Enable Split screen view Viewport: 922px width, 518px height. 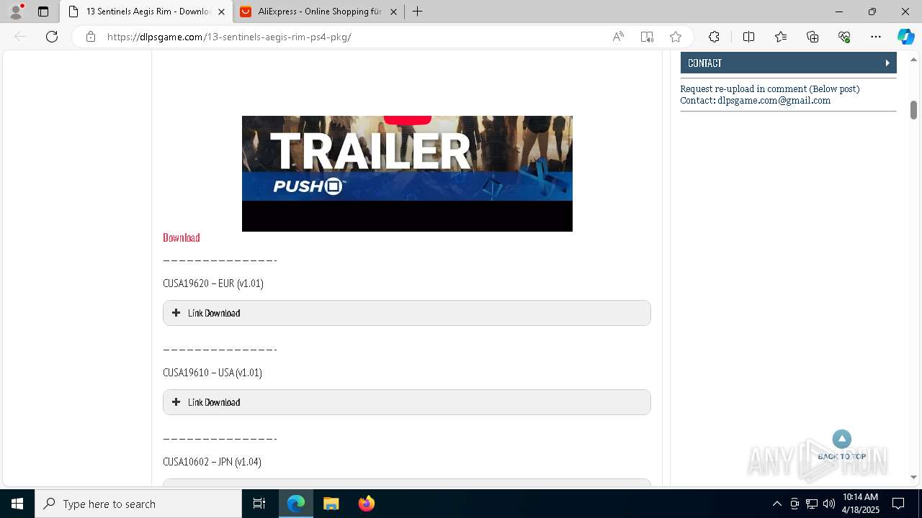pos(748,37)
